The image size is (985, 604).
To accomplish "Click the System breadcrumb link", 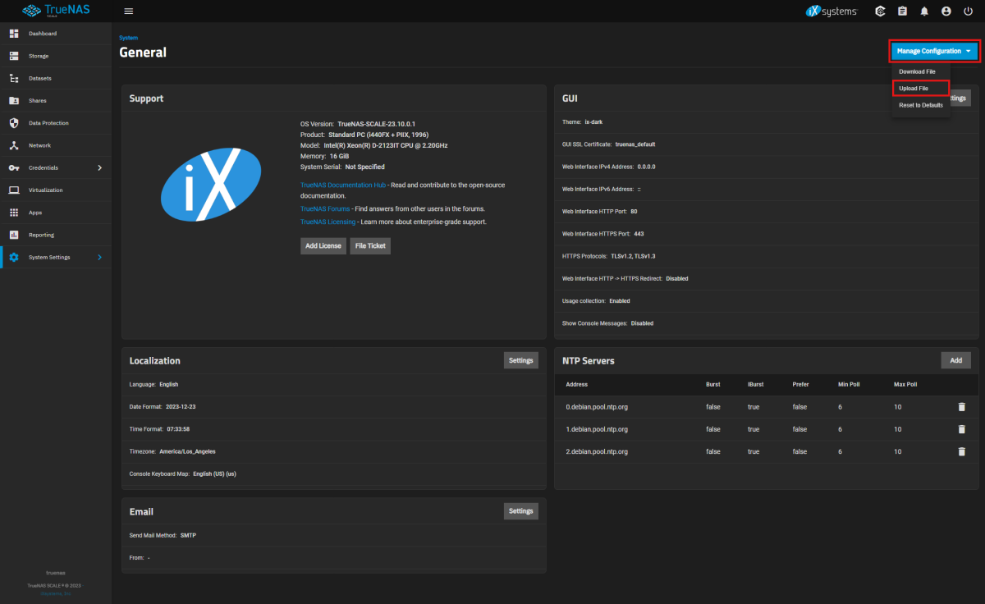I will pyautogui.click(x=129, y=38).
